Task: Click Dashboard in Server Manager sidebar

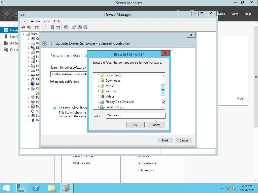Action: [9, 30]
